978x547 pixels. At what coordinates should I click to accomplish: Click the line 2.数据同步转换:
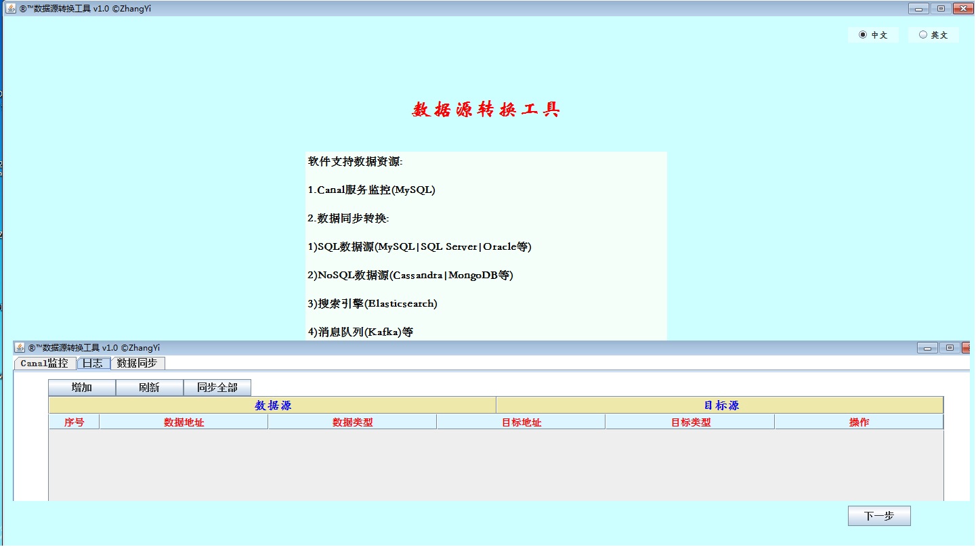click(x=348, y=219)
